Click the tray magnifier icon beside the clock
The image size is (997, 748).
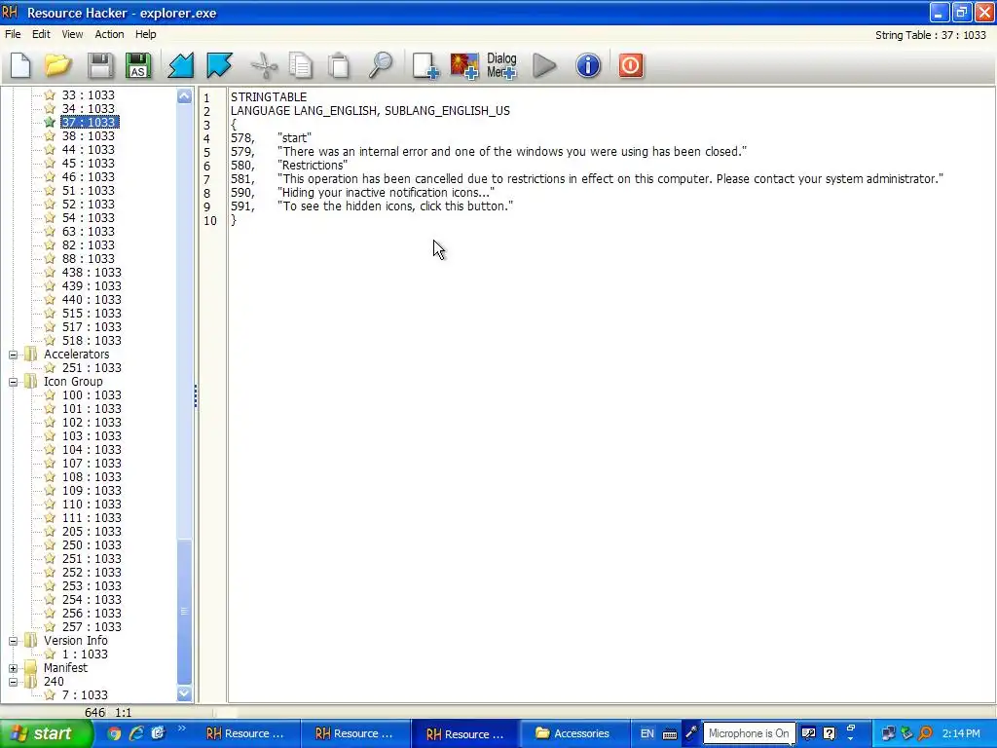[926, 733]
